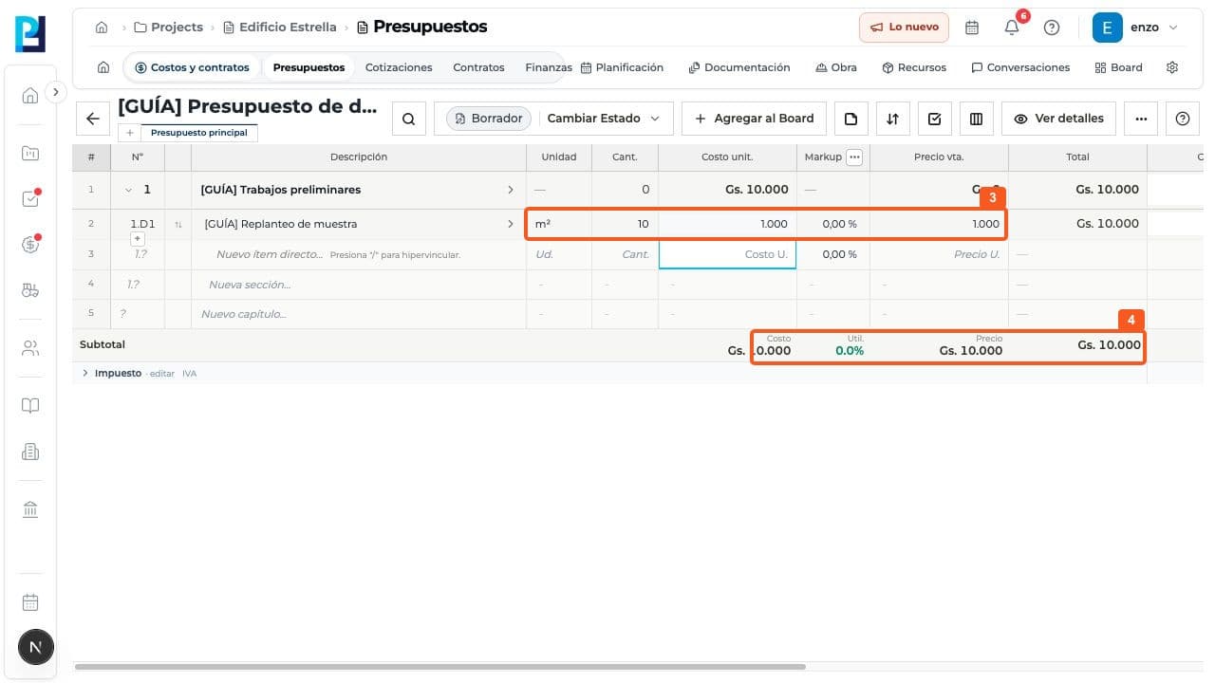Click the help icon beside more options
The height and width of the screenshot is (683, 1215).
point(1183,119)
